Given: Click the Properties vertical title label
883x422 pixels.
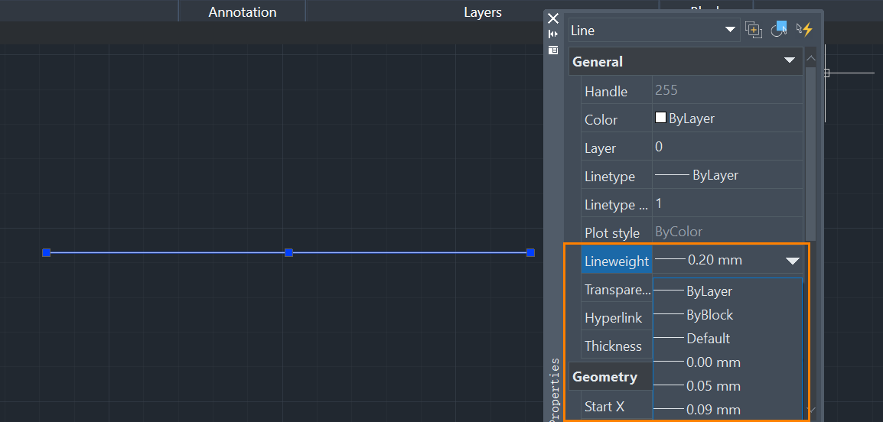Looking at the screenshot, I should point(555,389).
